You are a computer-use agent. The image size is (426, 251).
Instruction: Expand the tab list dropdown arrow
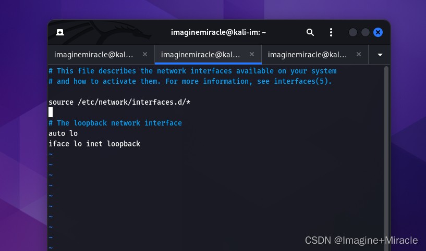tap(380, 55)
